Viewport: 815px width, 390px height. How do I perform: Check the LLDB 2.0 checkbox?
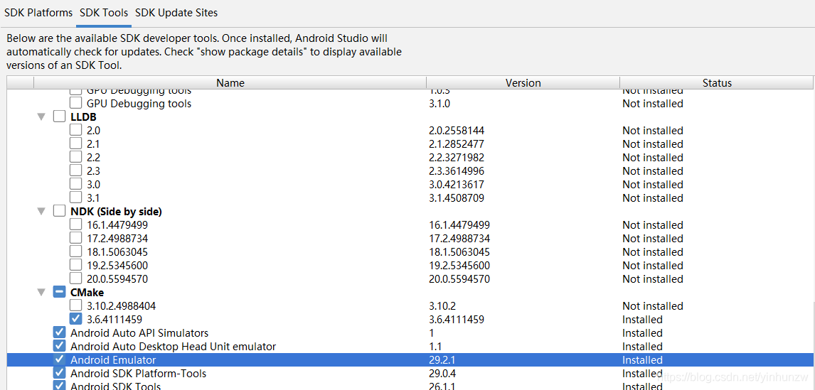pyautogui.click(x=76, y=130)
